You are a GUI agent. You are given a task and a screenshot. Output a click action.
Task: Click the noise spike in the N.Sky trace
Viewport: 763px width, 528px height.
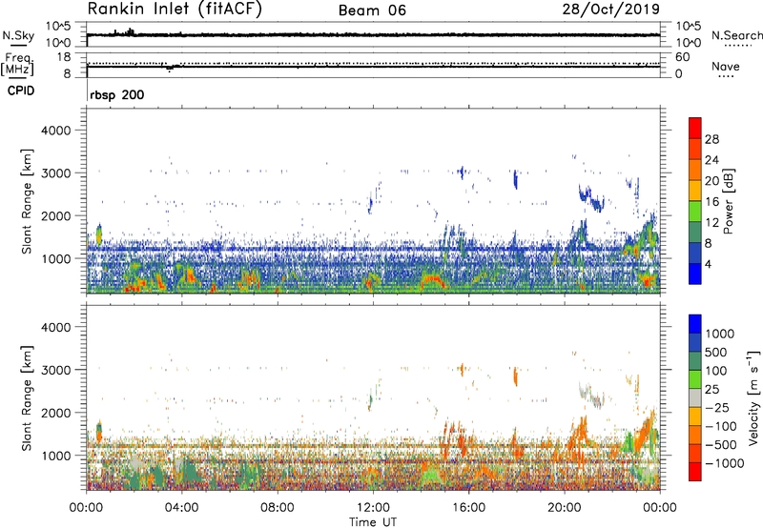pyautogui.click(x=130, y=31)
